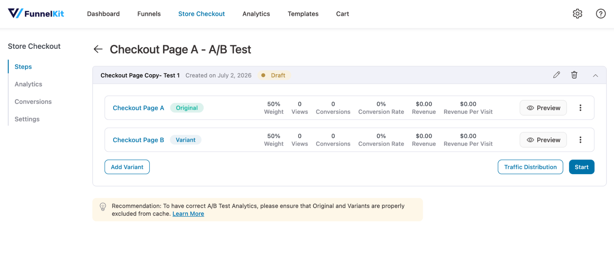The width and height of the screenshot is (614, 256).
Task: Go to Funnels in top navigation
Action: (x=149, y=14)
